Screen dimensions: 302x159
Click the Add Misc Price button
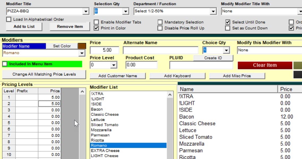click(x=237, y=76)
